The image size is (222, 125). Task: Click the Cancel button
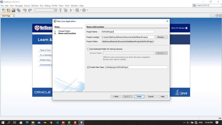coord(151,97)
